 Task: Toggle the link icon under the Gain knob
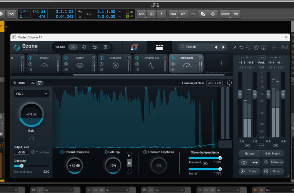(31, 139)
